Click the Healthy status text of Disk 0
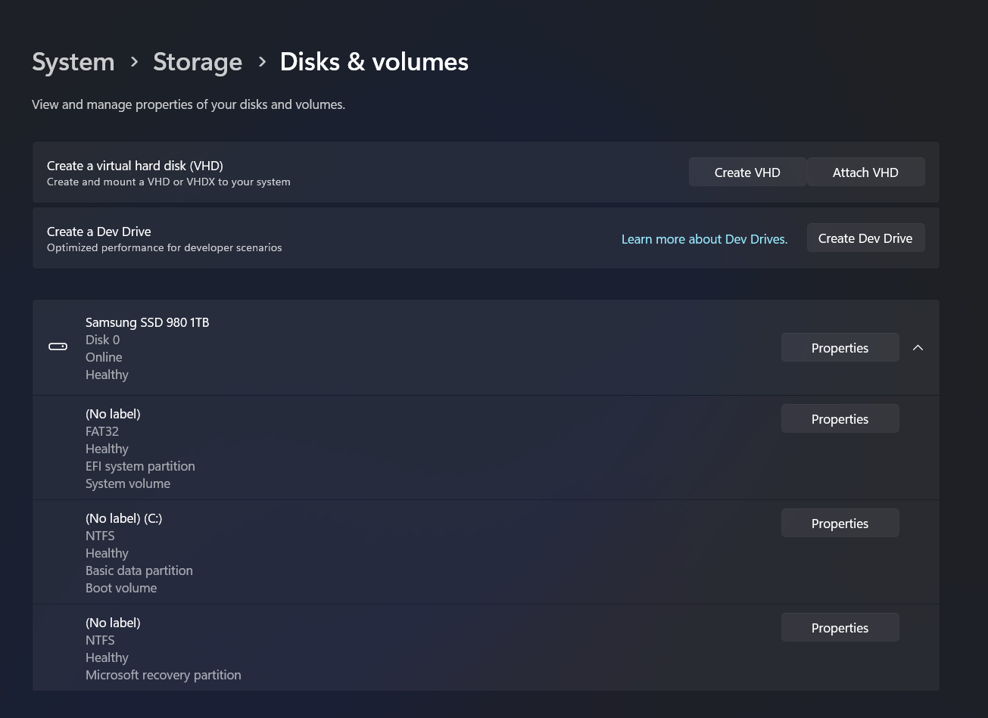The width and height of the screenshot is (988, 718). pos(107,374)
